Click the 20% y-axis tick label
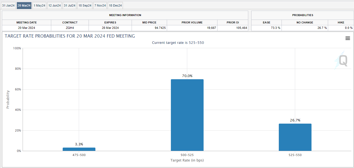Screen dimensions: 354x168 (18, 130)
